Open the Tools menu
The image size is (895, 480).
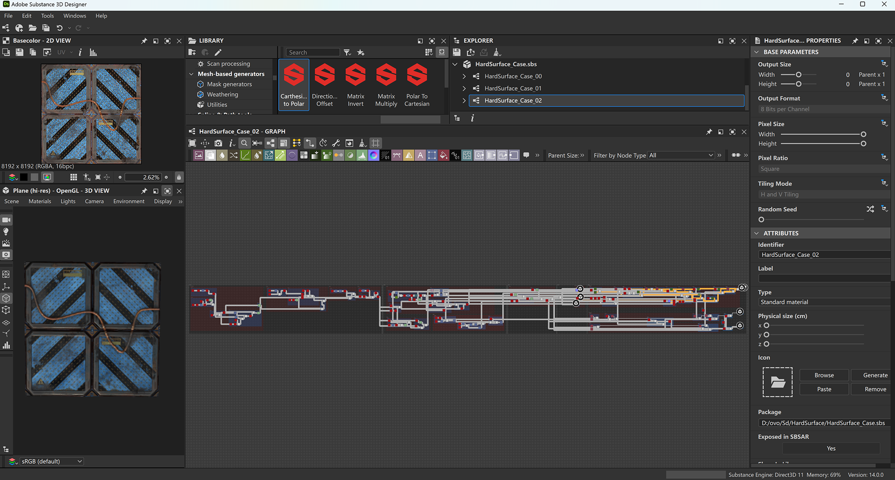point(47,16)
